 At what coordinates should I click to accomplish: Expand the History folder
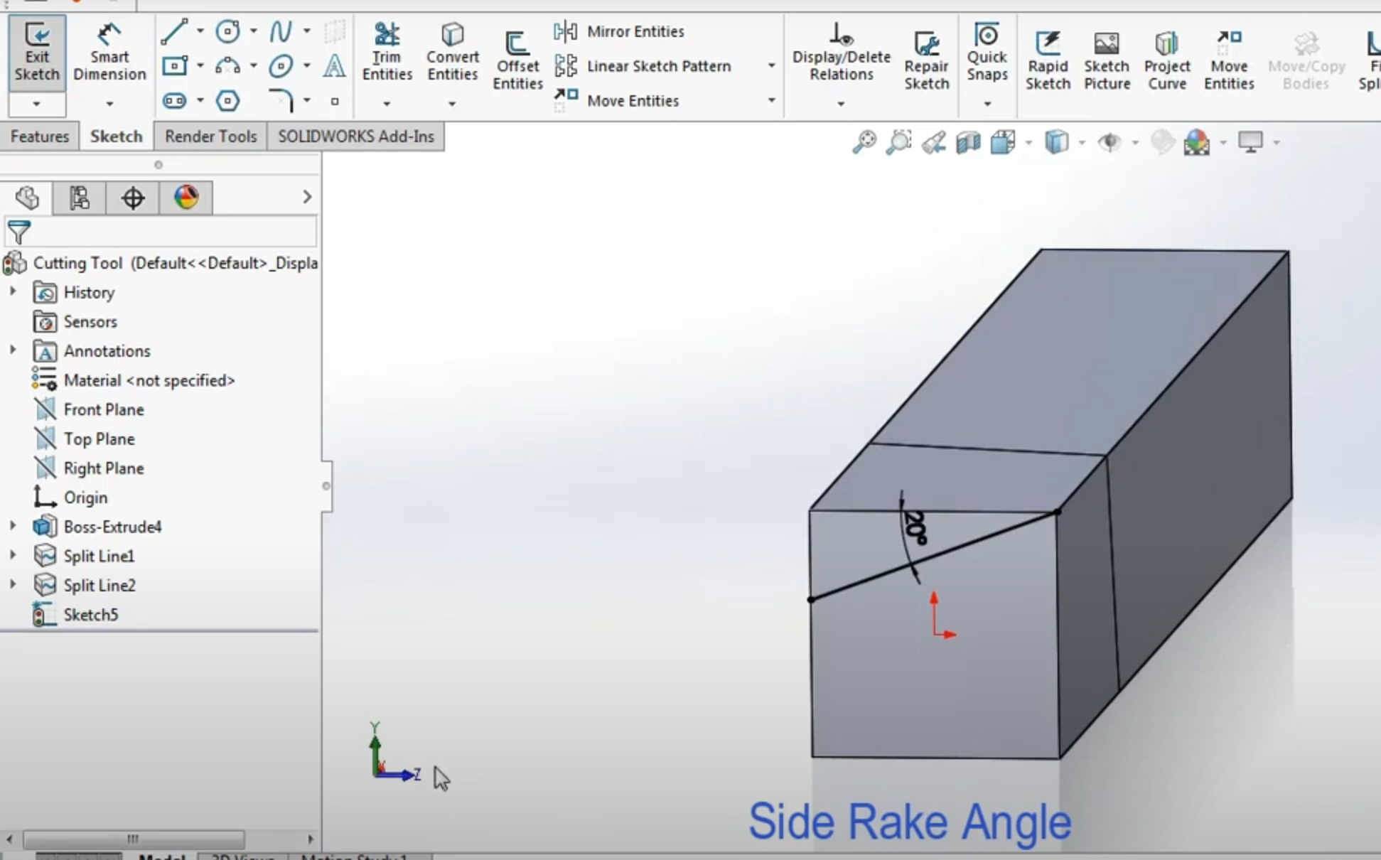(x=13, y=291)
